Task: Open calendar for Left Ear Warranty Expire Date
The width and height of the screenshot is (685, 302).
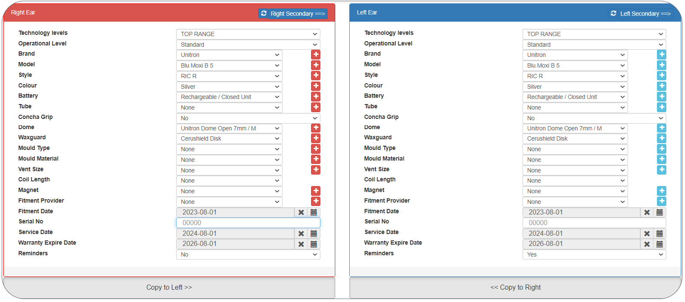Action: point(659,244)
